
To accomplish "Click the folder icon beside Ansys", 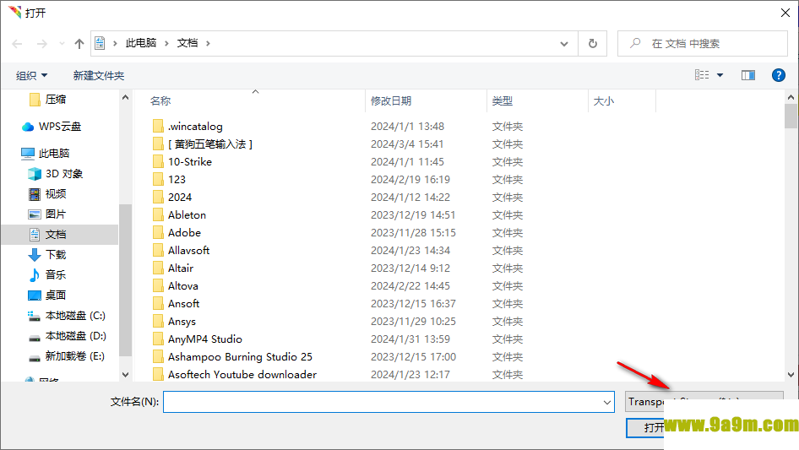I will [159, 322].
